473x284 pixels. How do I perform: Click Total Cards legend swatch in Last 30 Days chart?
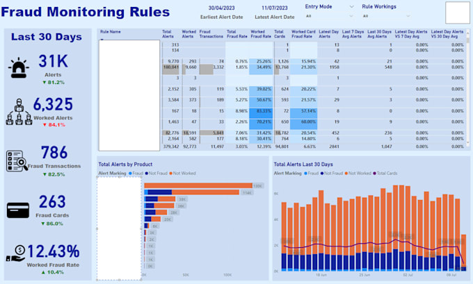point(375,173)
